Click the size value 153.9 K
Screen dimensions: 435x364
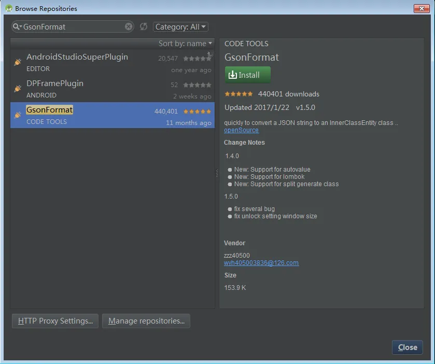point(235,288)
